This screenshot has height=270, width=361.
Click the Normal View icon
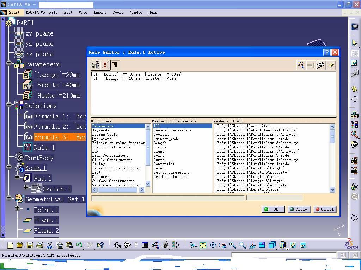pyautogui.click(x=252, y=245)
